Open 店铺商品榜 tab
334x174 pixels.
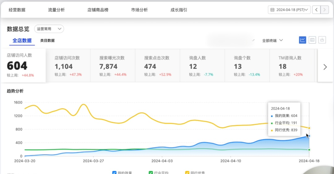click(98, 10)
